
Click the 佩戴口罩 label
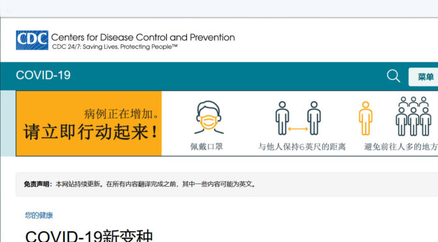207,146
